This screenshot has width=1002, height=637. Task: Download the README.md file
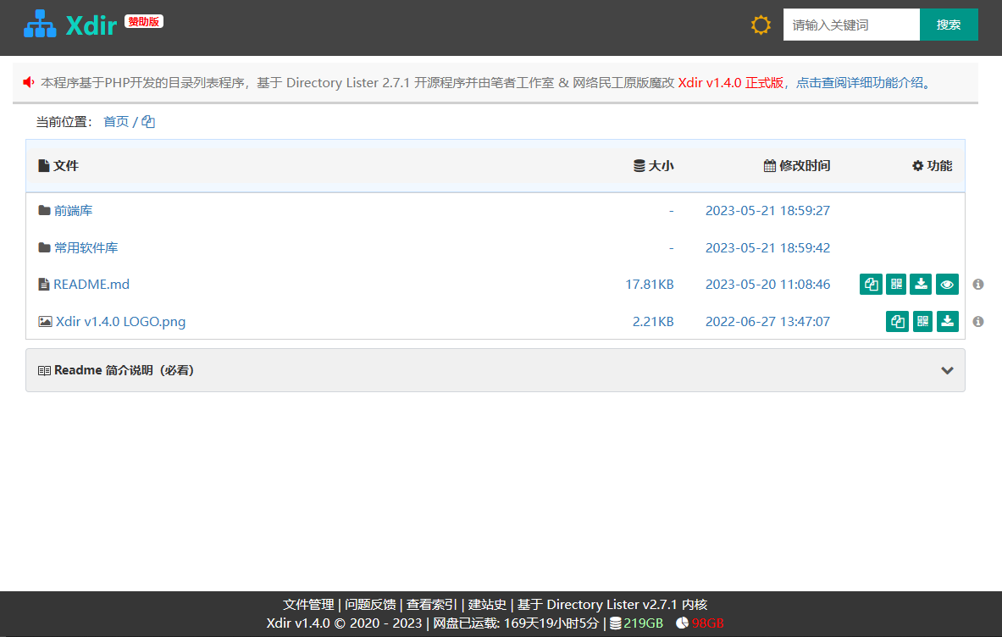[921, 284]
